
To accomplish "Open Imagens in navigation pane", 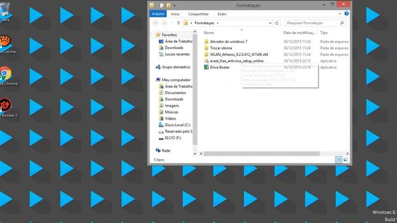I will tap(172, 106).
